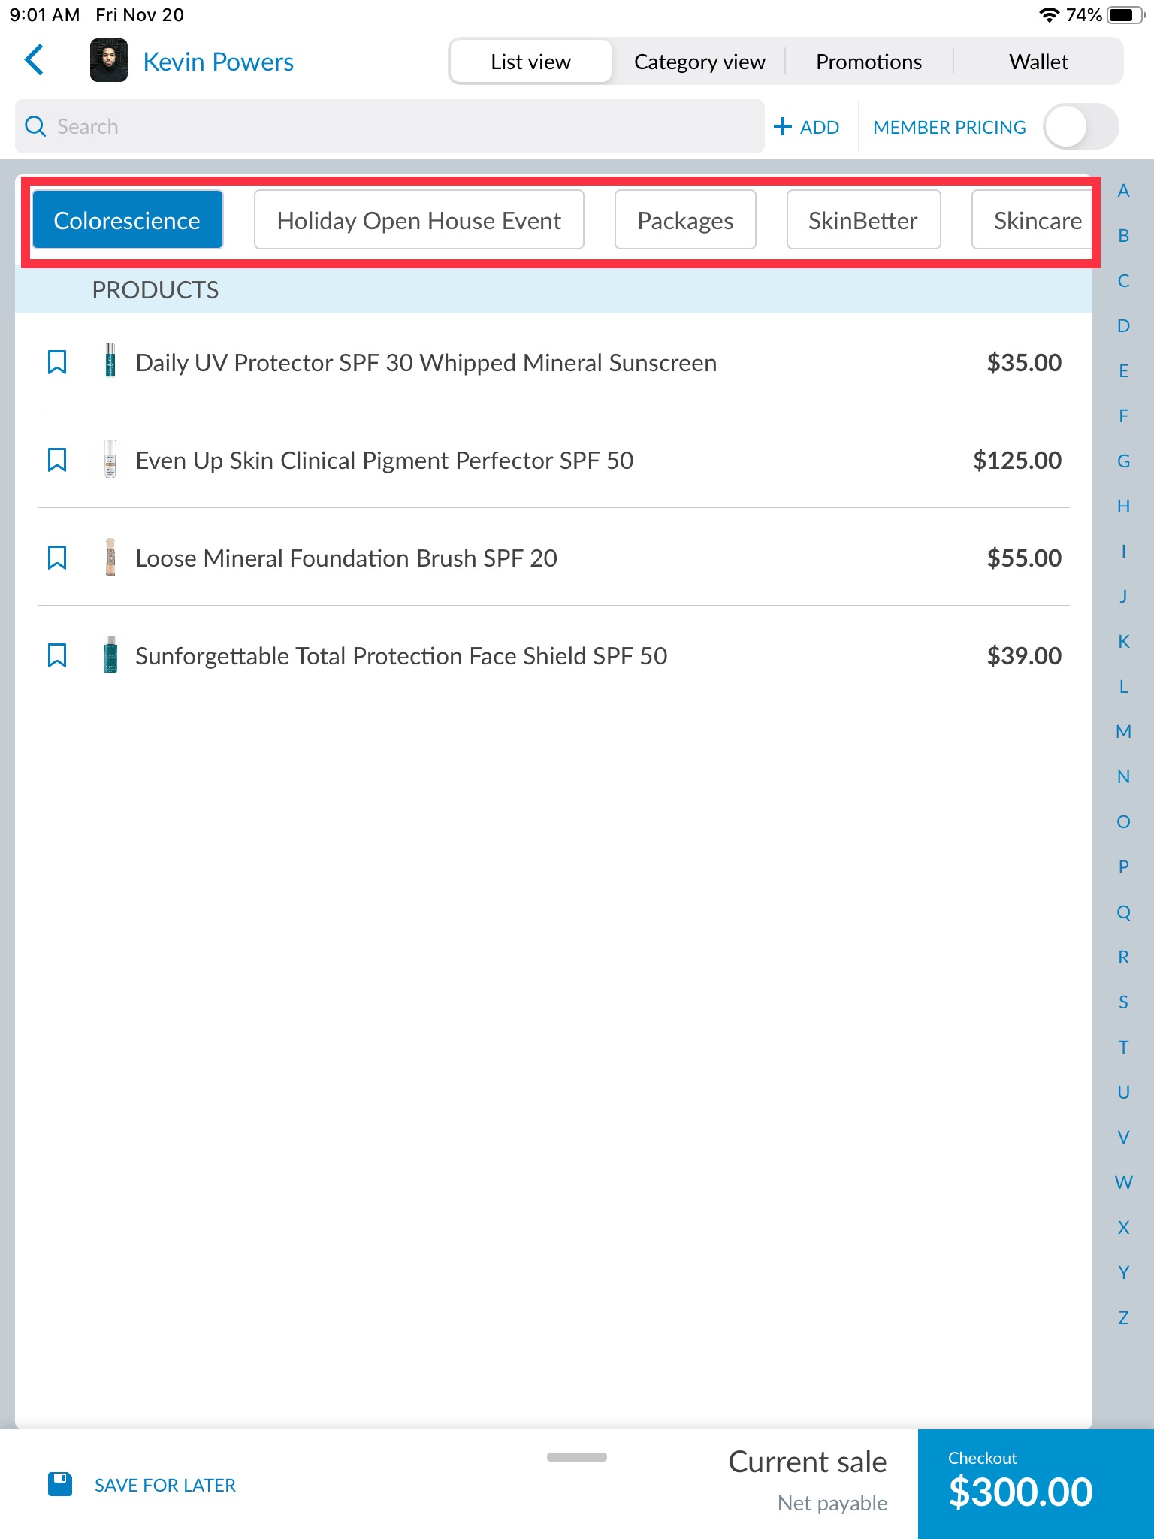
Task: Tap the Wi-Fi status icon
Action: point(1049,15)
